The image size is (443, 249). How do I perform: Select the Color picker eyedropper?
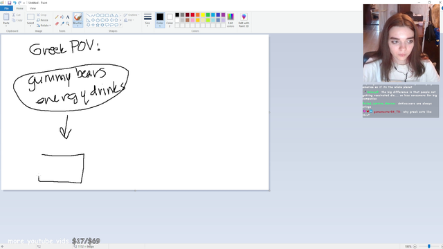pyautogui.click(x=62, y=24)
